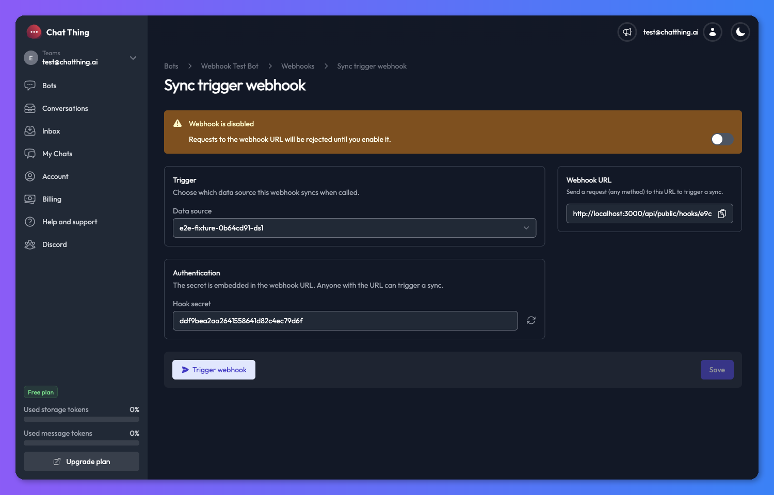The height and width of the screenshot is (495, 774).
Task: Copy the webhook URL with clipboard icon
Action: tap(722, 213)
